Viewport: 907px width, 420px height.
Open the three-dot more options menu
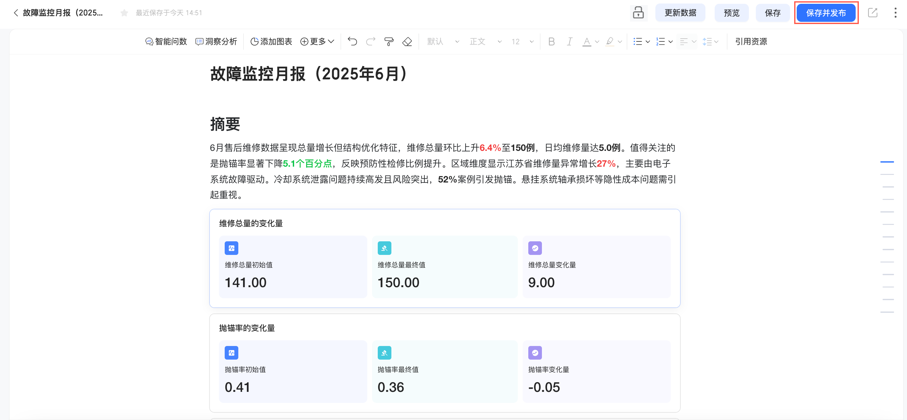(x=895, y=13)
